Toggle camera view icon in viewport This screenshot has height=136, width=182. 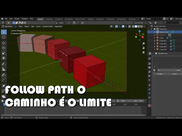pos(144,52)
